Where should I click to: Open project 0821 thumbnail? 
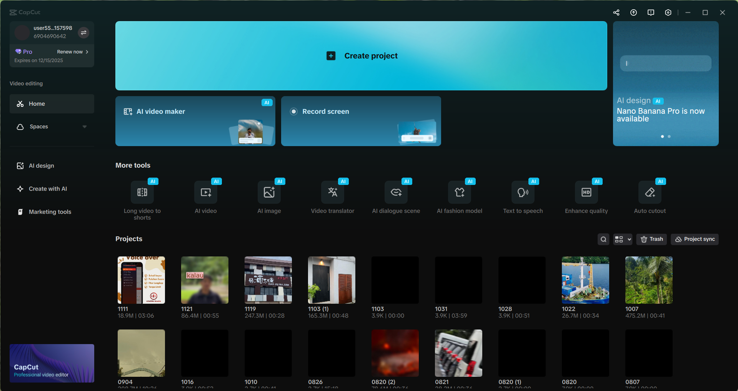(458, 353)
